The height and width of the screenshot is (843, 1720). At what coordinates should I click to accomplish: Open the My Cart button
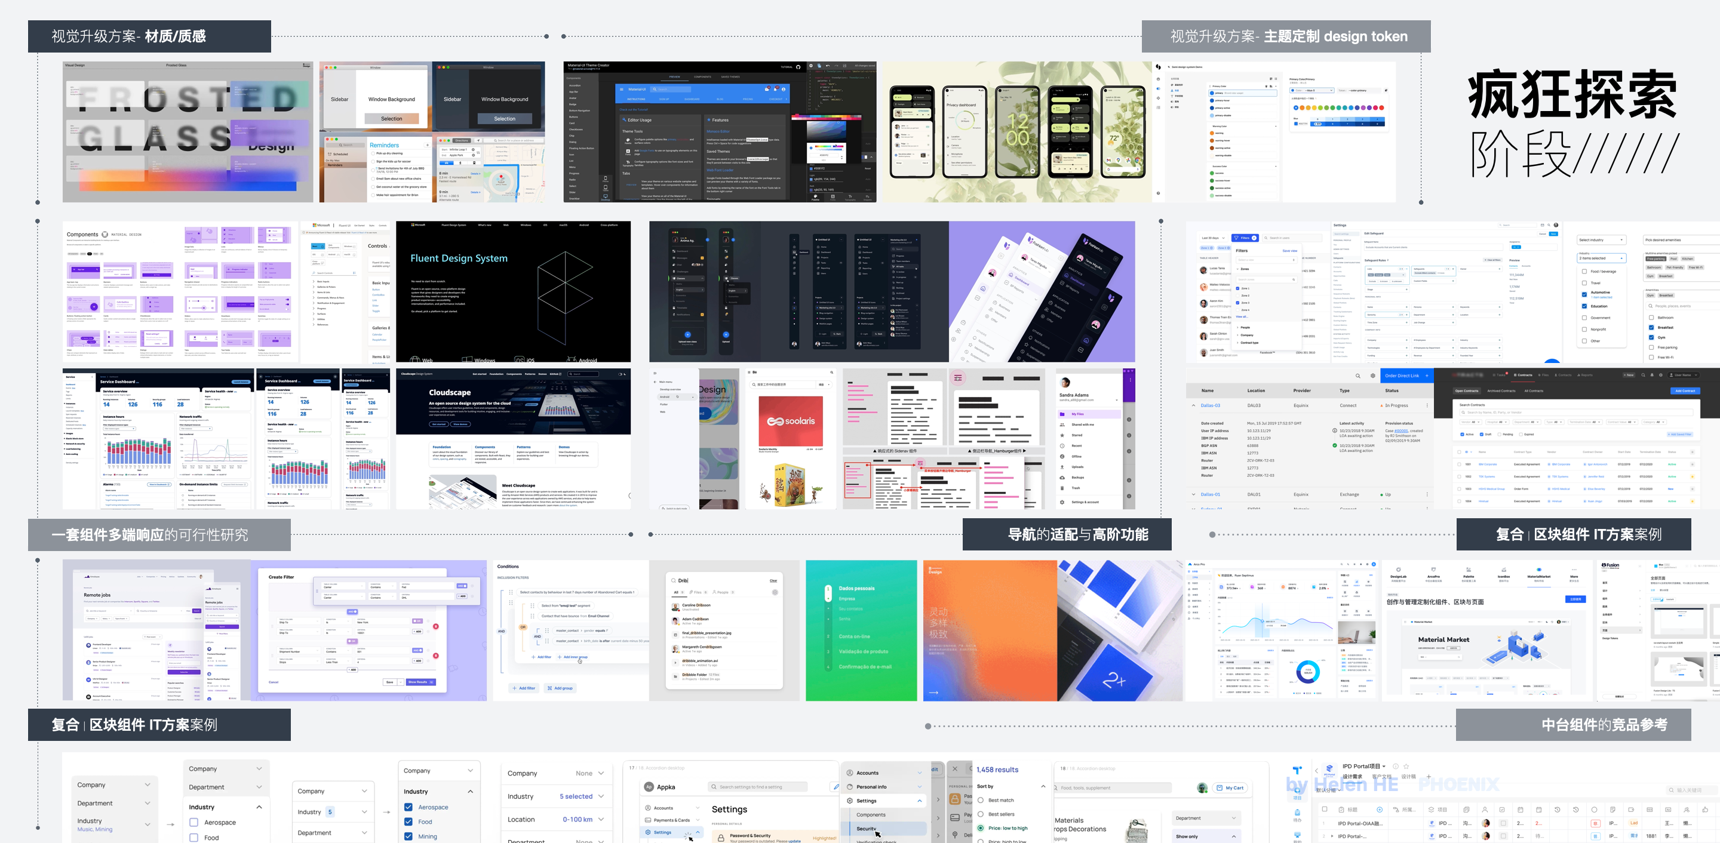(x=1230, y=788)
